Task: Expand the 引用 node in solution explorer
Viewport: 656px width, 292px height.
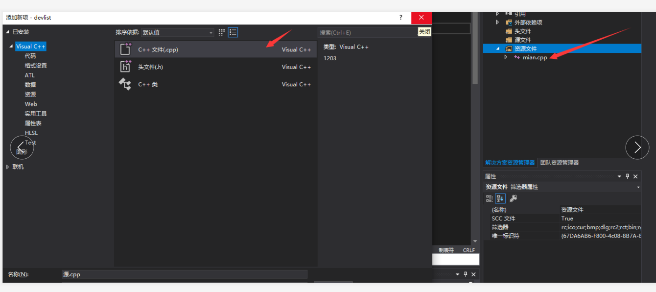Action: (x=498, y=14)
